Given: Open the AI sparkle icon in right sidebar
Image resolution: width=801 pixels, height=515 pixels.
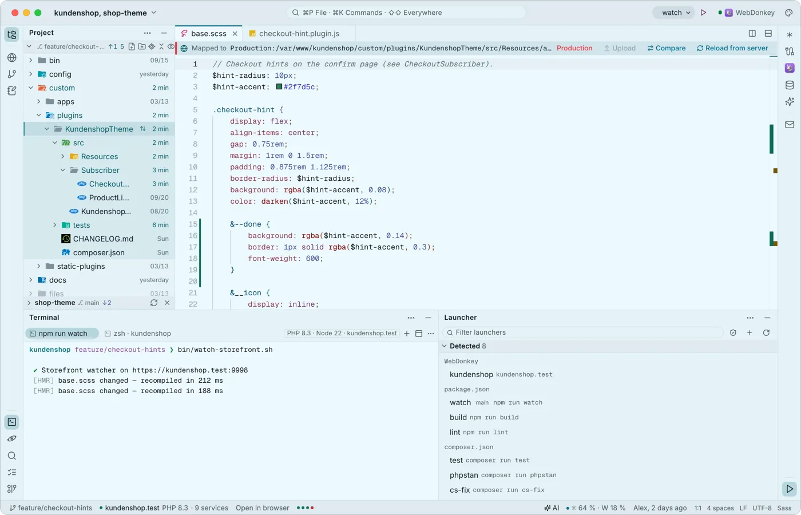Looking at the screenshot, I should [790, 102].
